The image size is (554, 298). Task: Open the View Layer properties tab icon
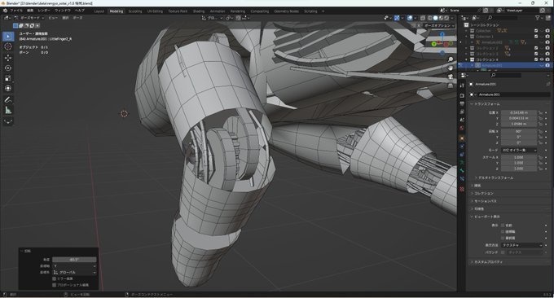click(462, 112)
